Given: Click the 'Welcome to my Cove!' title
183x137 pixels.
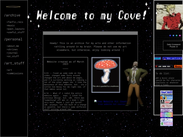Looking at the screenshot, I should click(91, 16).
